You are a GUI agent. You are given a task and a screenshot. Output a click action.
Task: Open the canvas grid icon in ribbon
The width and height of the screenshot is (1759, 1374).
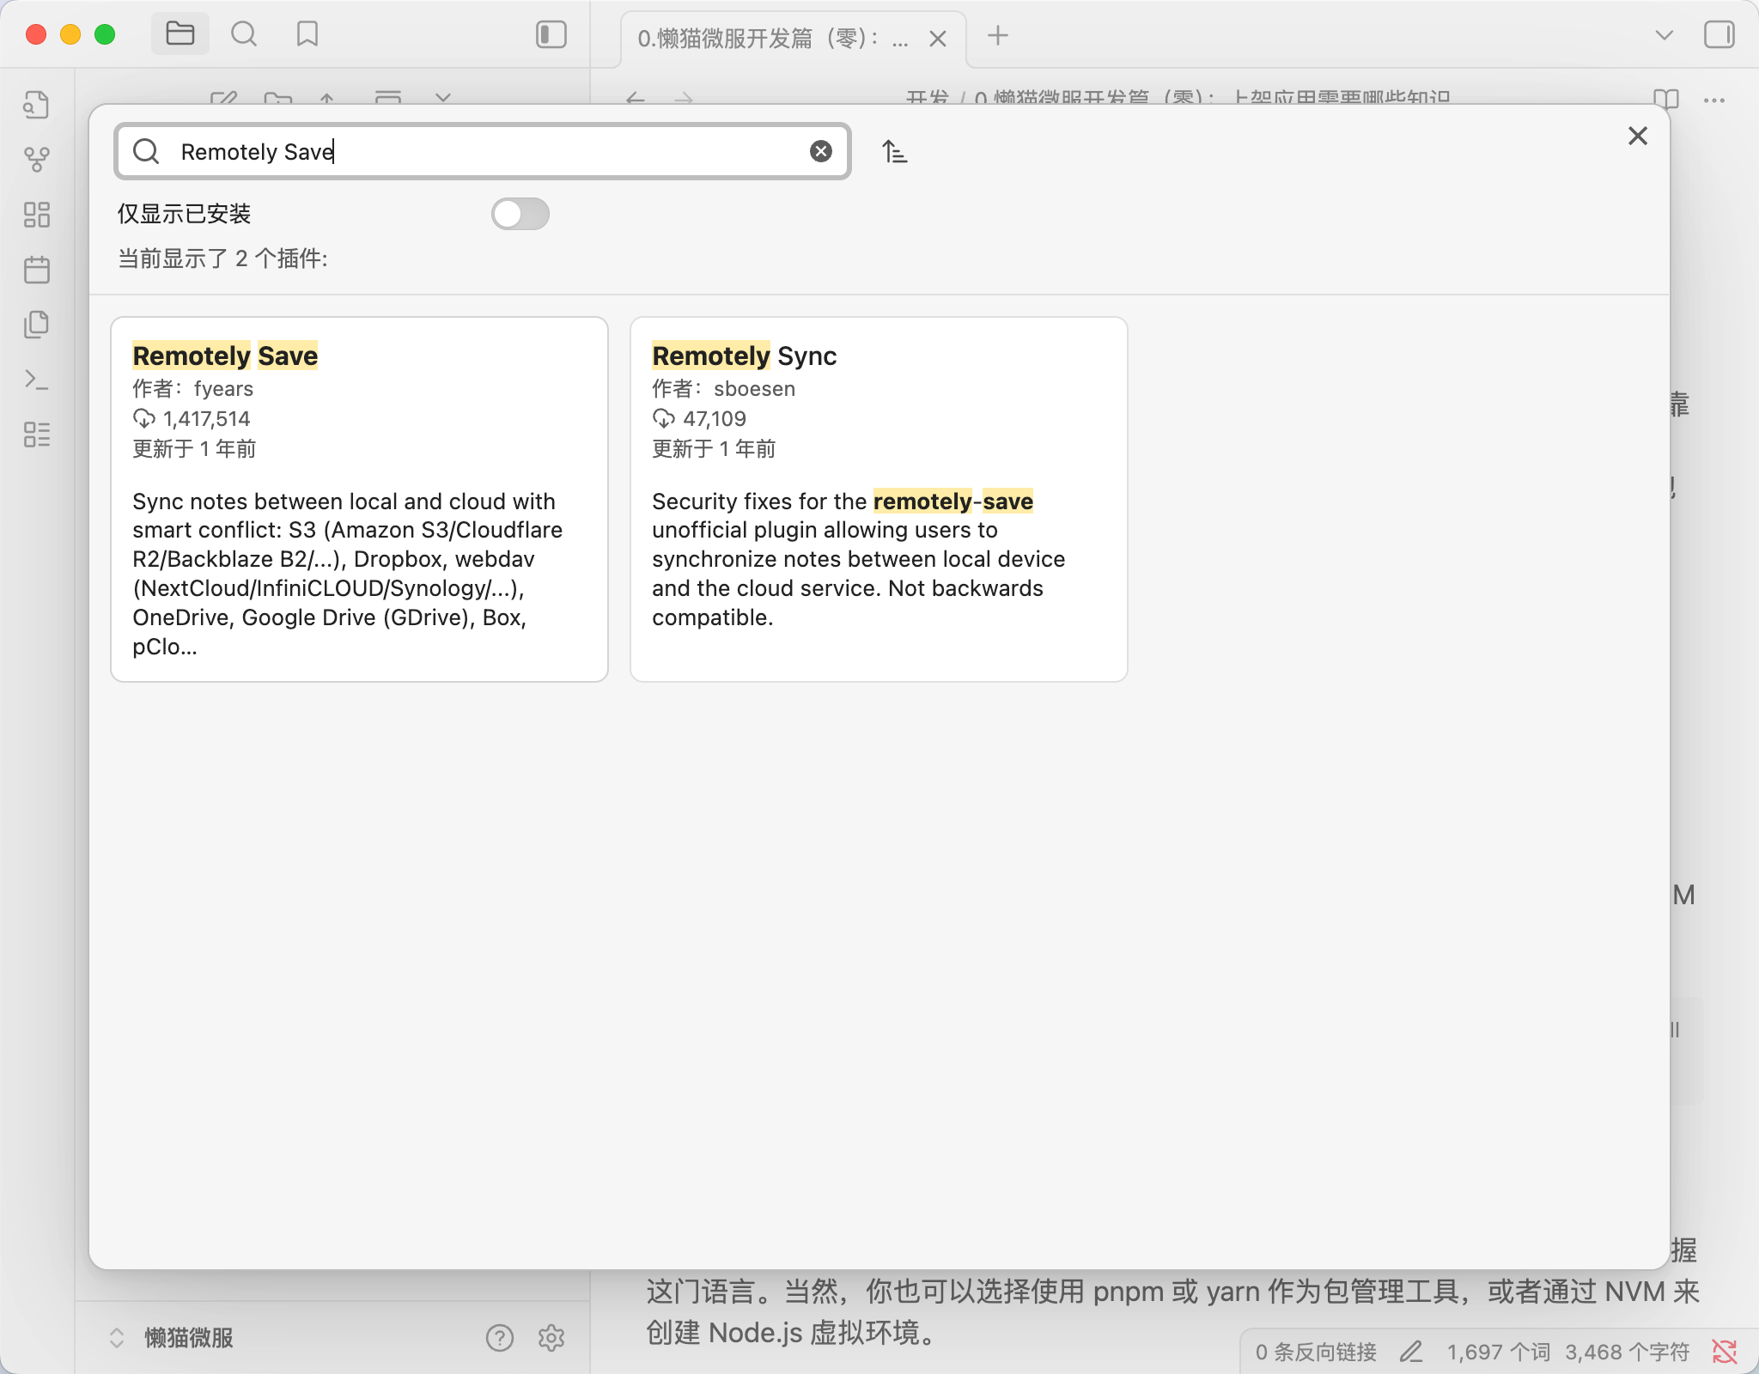(x=37, y=215)
